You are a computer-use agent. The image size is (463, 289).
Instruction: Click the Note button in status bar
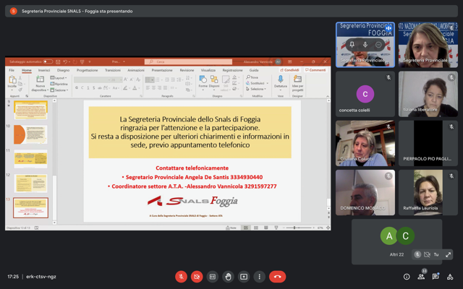[x=231, y=228]
